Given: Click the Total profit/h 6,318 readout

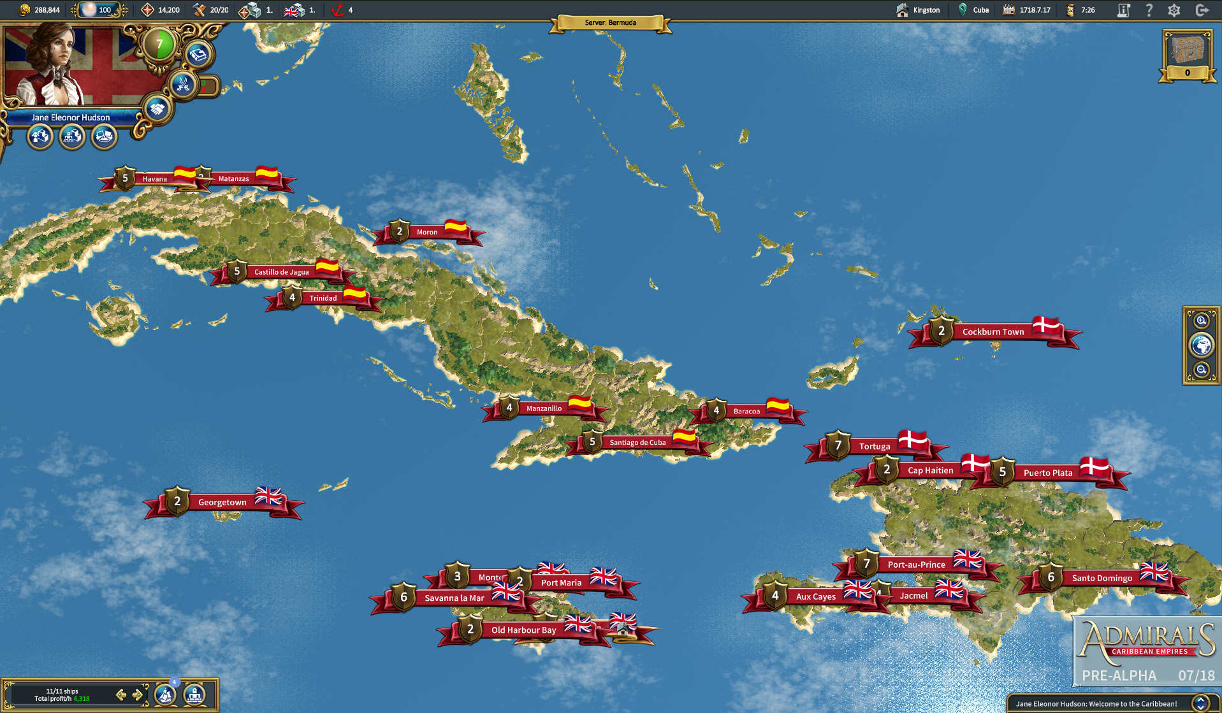Looking at the screenshot, I should [62, 699].
